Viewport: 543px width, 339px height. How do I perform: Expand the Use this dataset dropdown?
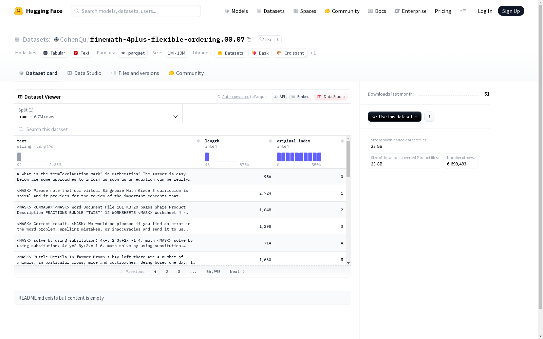[395, 117]
